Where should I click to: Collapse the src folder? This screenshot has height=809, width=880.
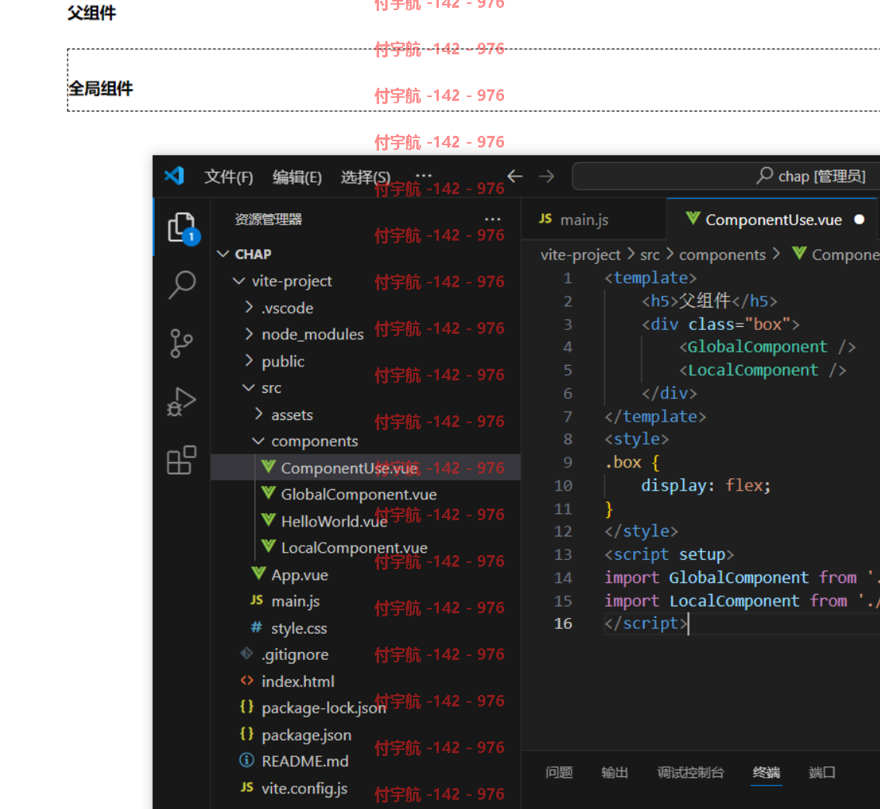click(x=249, y=387)
